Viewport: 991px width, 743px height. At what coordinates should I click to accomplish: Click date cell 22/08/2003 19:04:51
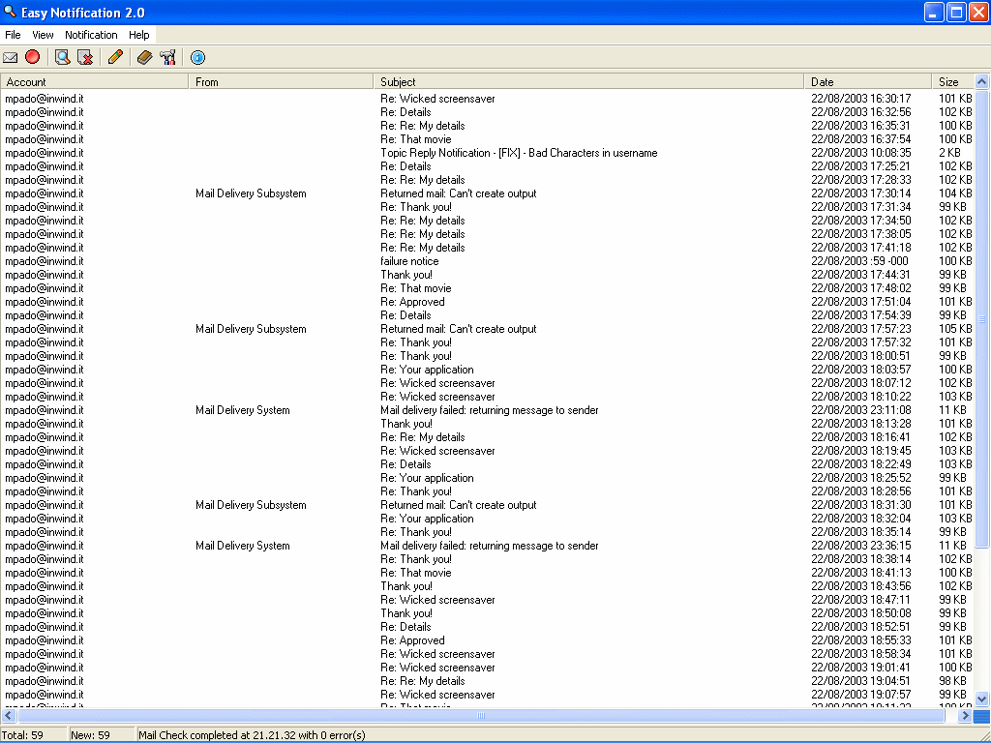[x=860, y=680]
